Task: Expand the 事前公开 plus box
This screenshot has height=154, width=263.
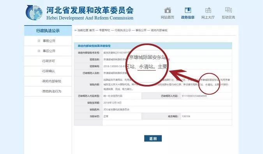Action: (x=39, y=41)
